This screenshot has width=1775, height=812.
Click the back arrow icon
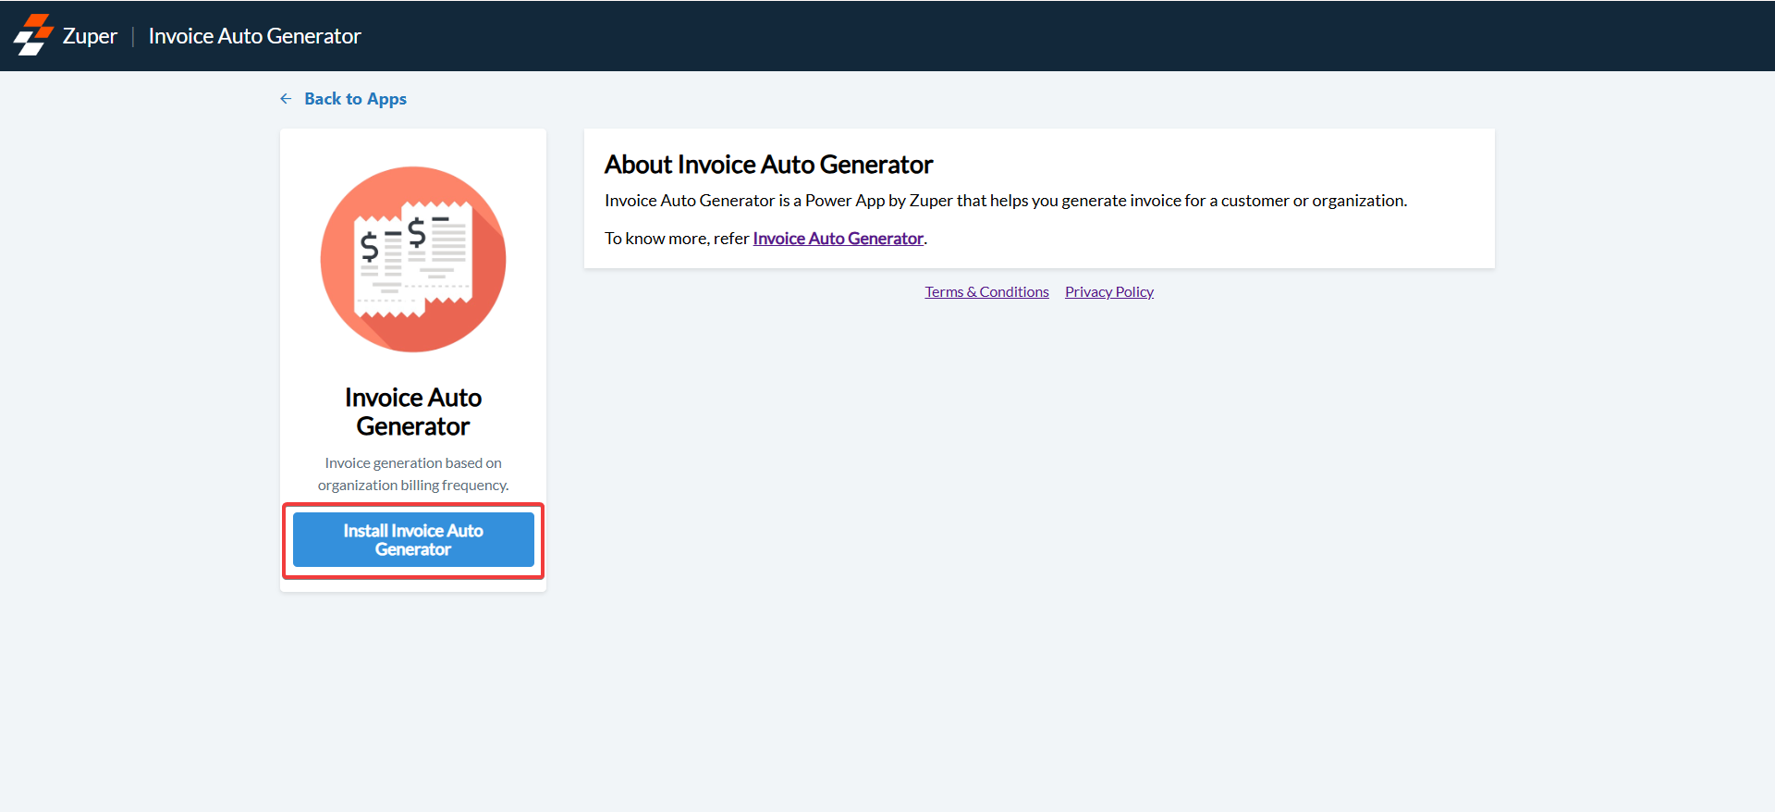coord(286,99)
